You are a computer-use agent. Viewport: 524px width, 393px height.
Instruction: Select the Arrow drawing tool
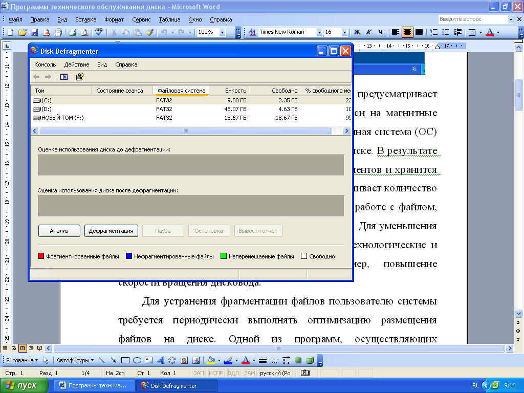click(x=114, y=360)
